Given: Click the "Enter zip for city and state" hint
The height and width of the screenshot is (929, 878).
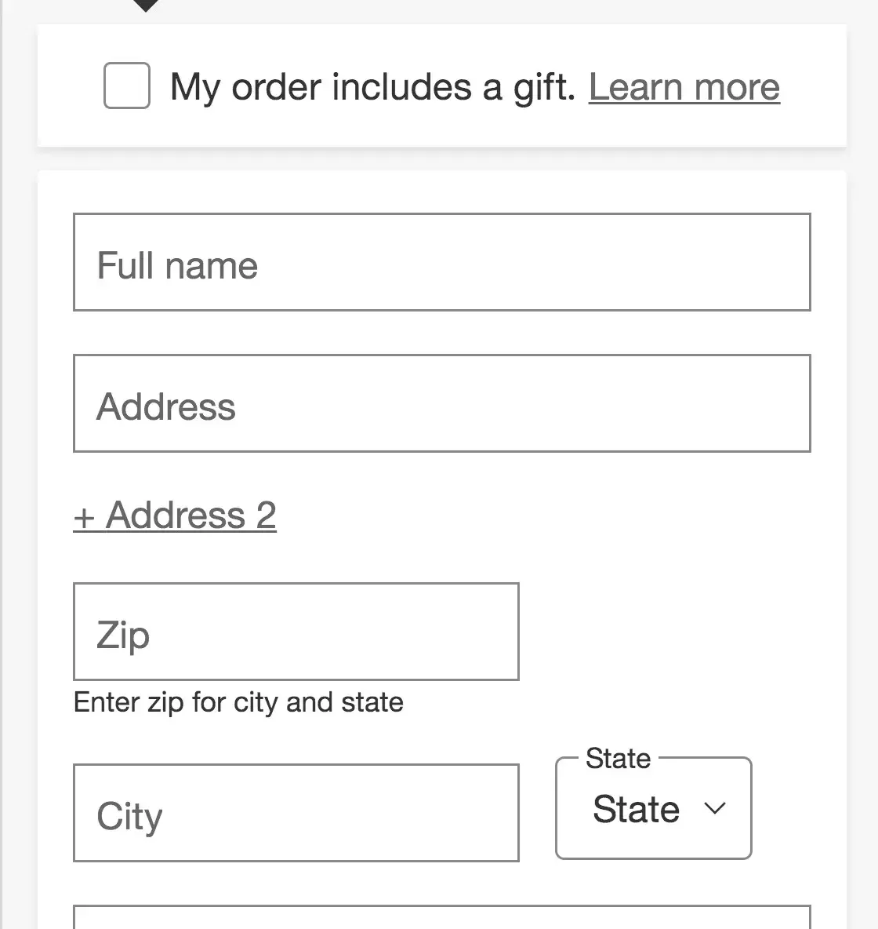Looking at the screenshot, I should click(238, 702).
